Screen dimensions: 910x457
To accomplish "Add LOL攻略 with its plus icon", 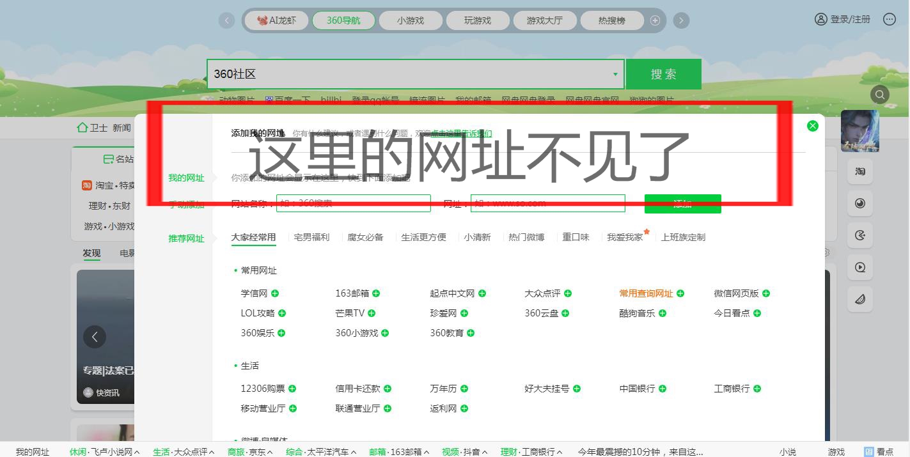I will (282, 313).
